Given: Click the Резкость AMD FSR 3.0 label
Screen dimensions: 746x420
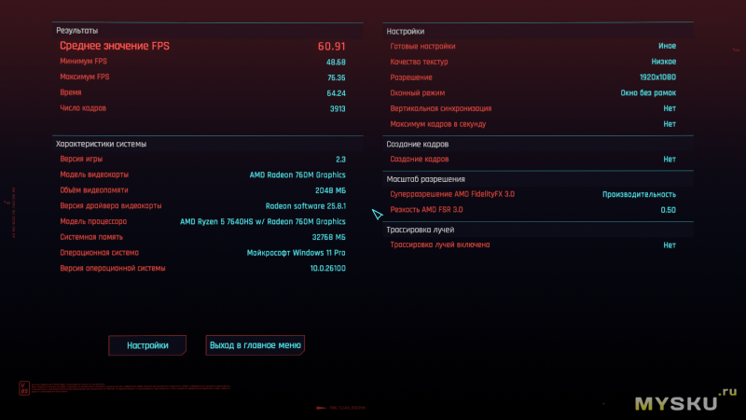Looking at the screenshot, I should (426, 209).
